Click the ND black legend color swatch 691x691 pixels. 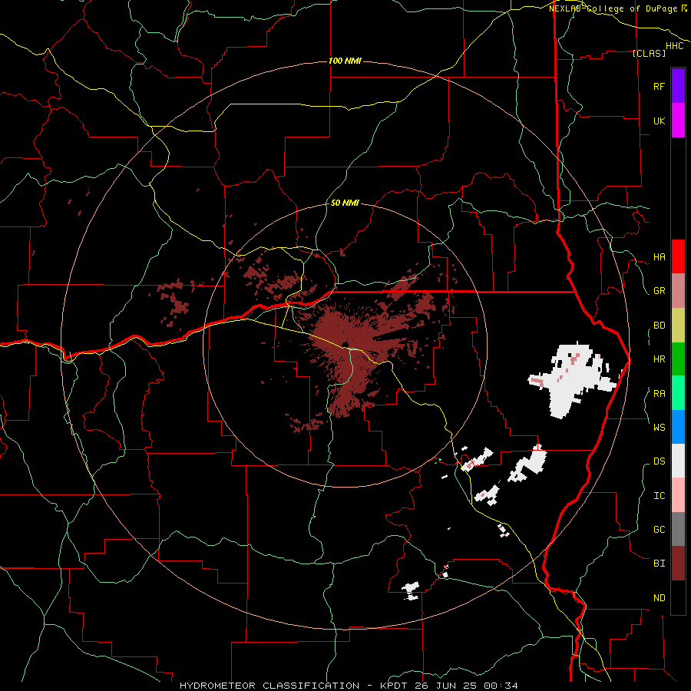click(x=678, y=597)
